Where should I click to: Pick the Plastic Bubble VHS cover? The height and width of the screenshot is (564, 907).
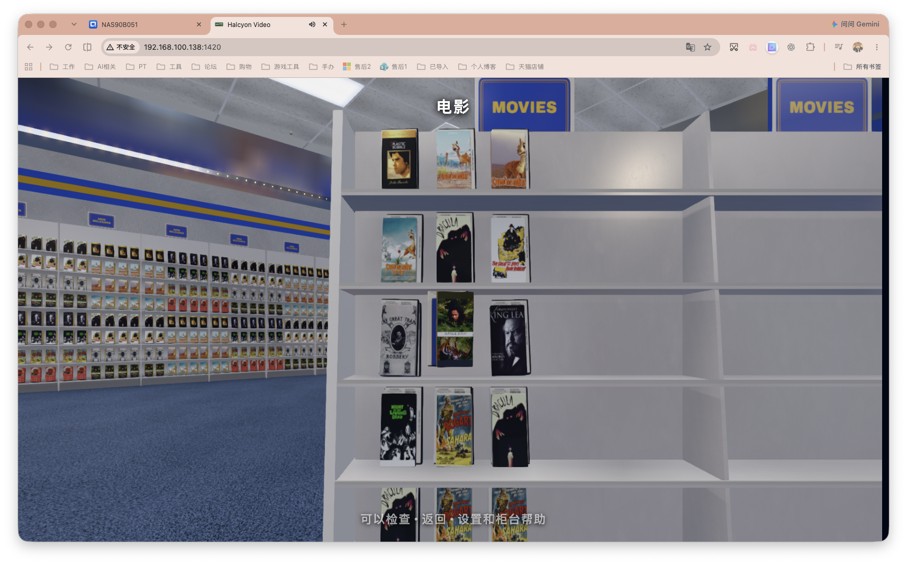[400, 159]
